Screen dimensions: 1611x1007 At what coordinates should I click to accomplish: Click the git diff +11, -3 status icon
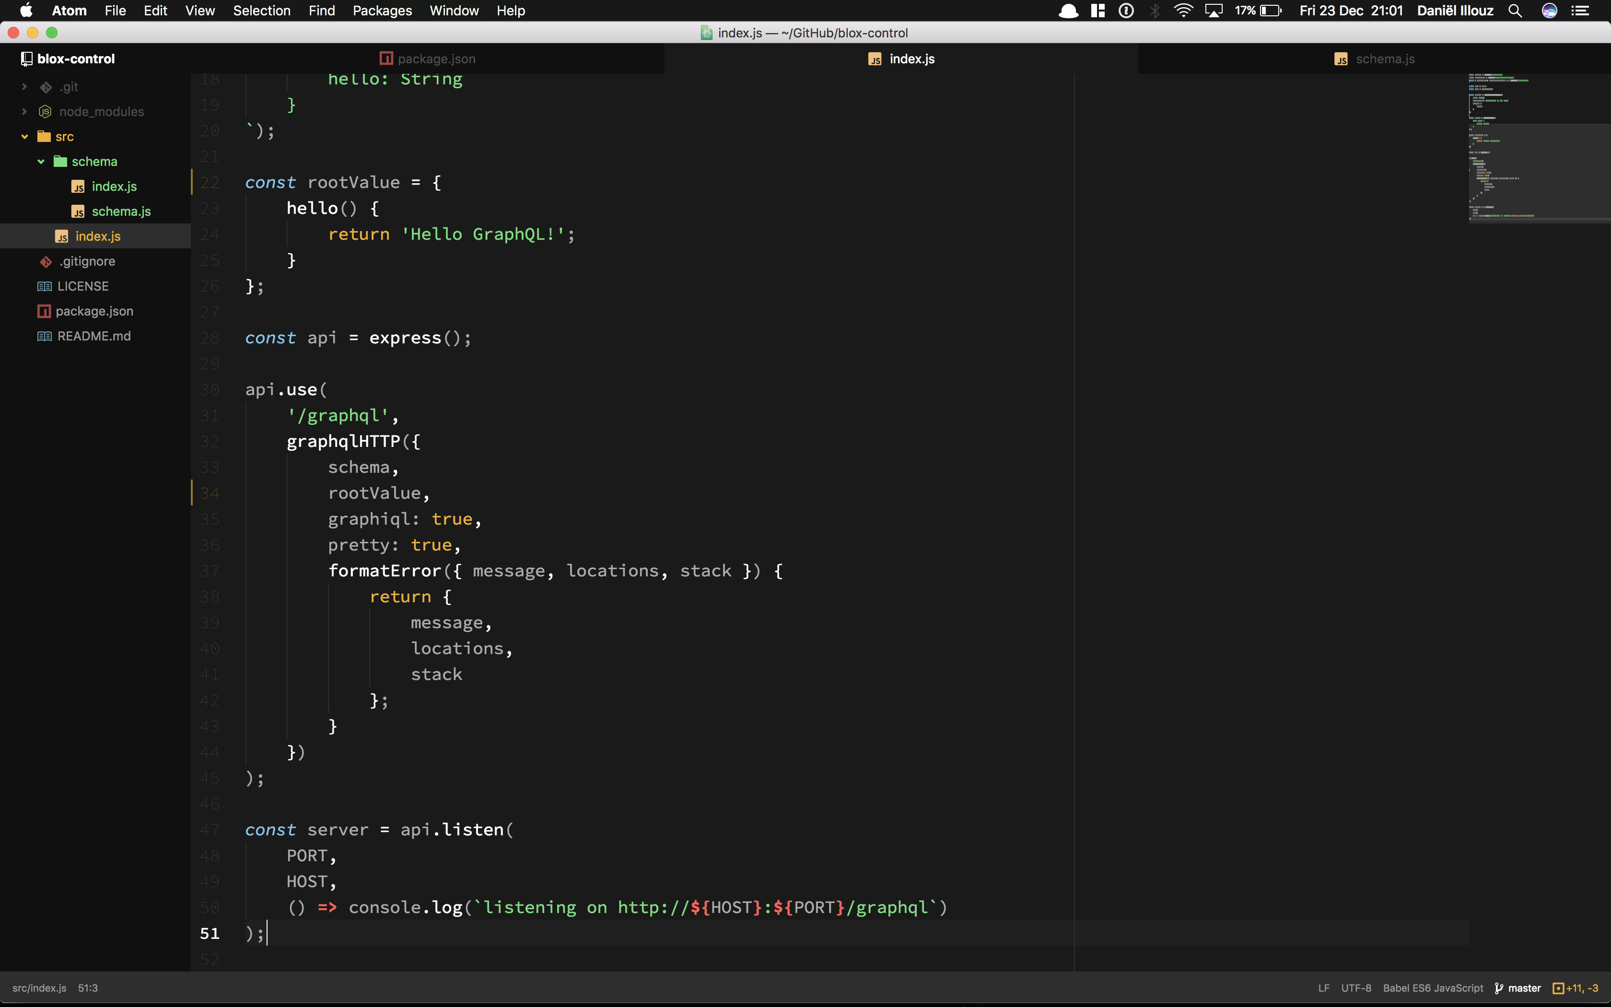[1558, 988]
